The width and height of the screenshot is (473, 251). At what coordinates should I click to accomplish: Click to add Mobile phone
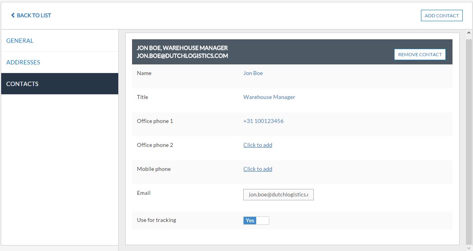tap(257, 169)
